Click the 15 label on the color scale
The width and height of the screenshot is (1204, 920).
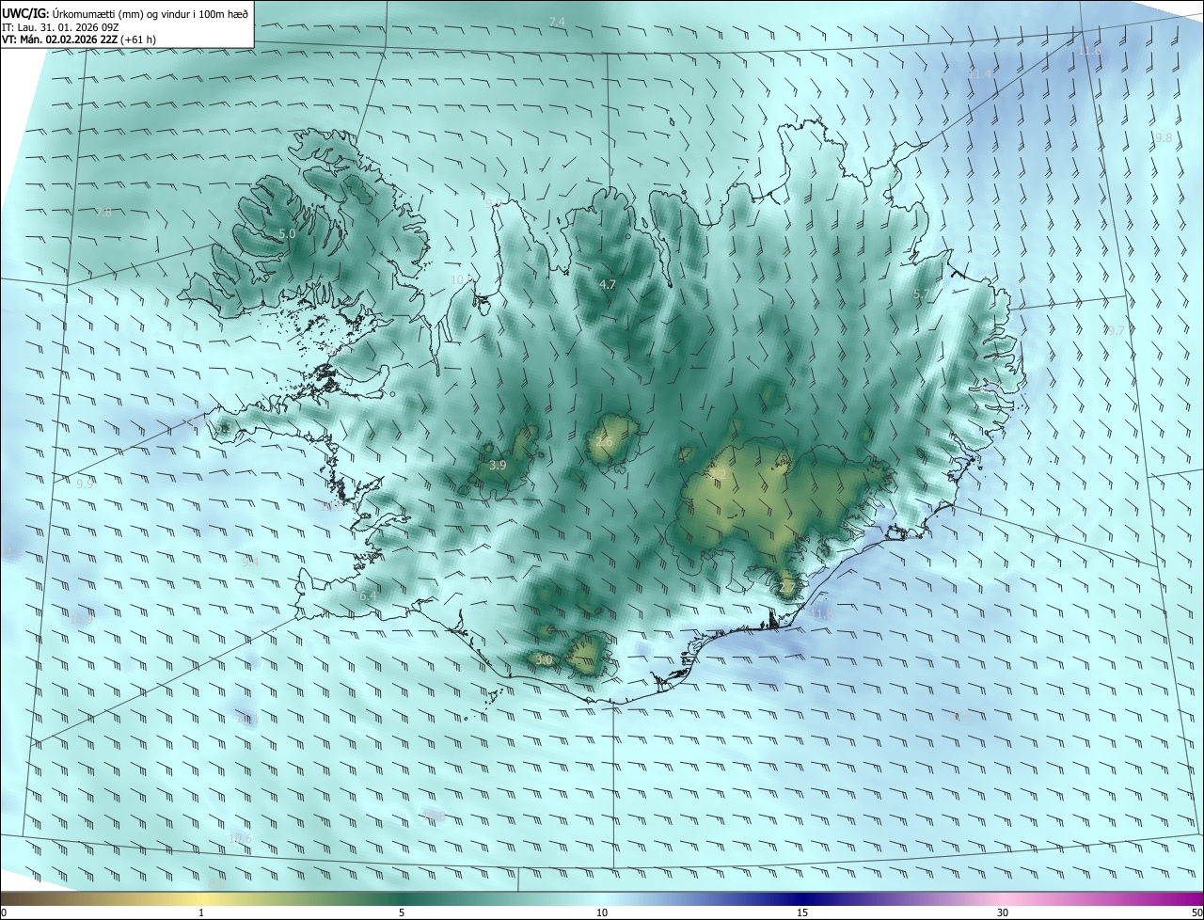coord(802,913)
